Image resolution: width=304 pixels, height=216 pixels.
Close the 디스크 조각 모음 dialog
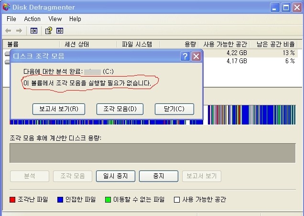pyautogui.click(x=196, y=57)
